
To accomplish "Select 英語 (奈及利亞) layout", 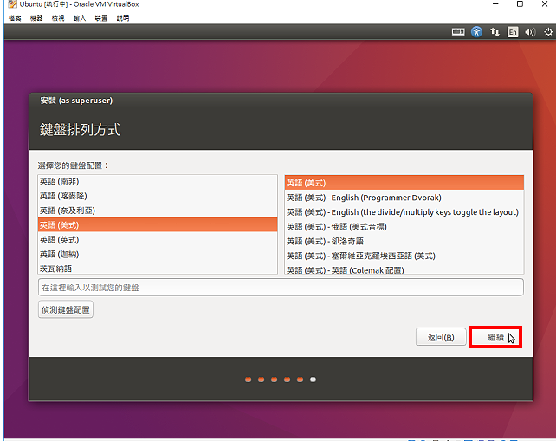I will coord(158,211).
